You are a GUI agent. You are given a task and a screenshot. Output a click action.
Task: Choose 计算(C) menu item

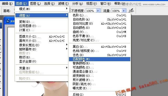coord(42,30)
